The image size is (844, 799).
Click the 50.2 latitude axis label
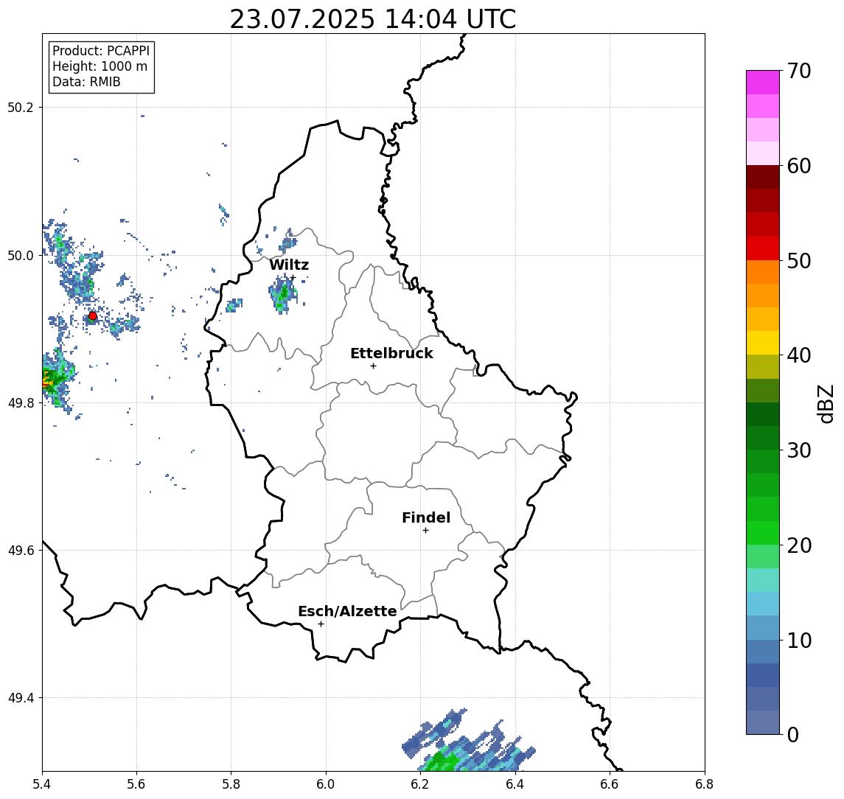21,107
